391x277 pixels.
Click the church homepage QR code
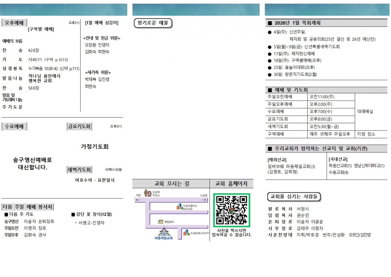pos(232,210)
